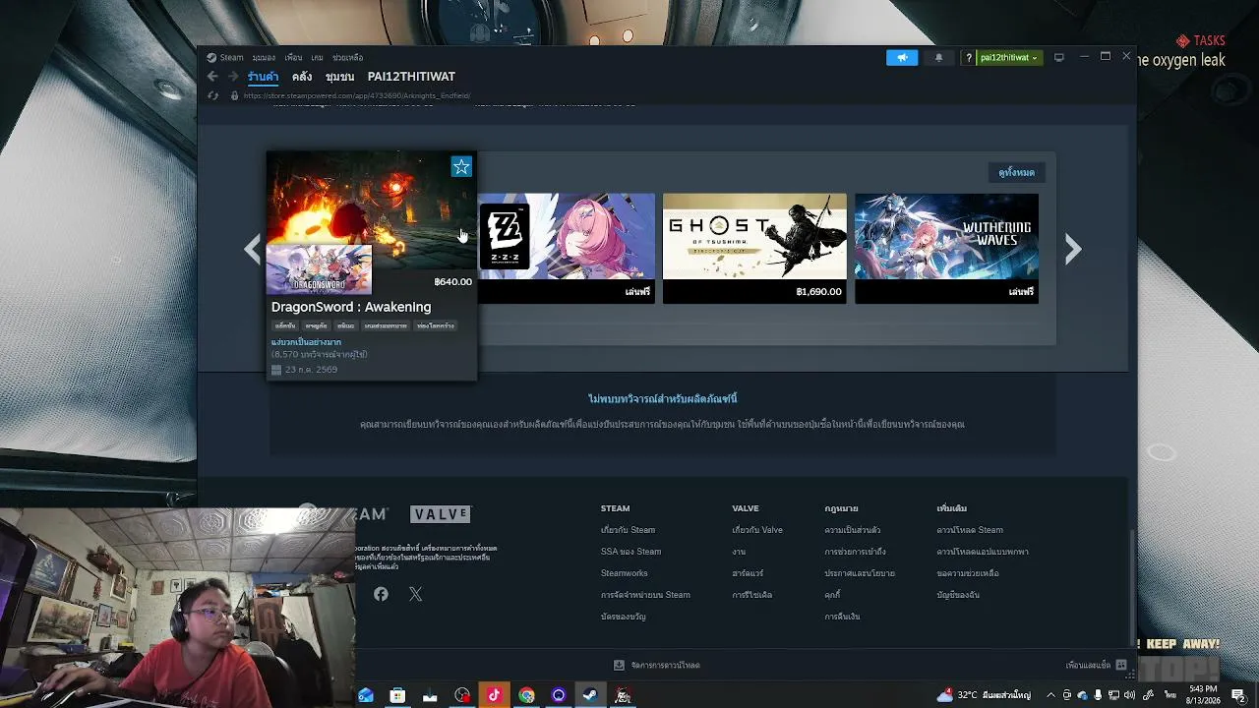Click the store URL address bar

point(357,95)
